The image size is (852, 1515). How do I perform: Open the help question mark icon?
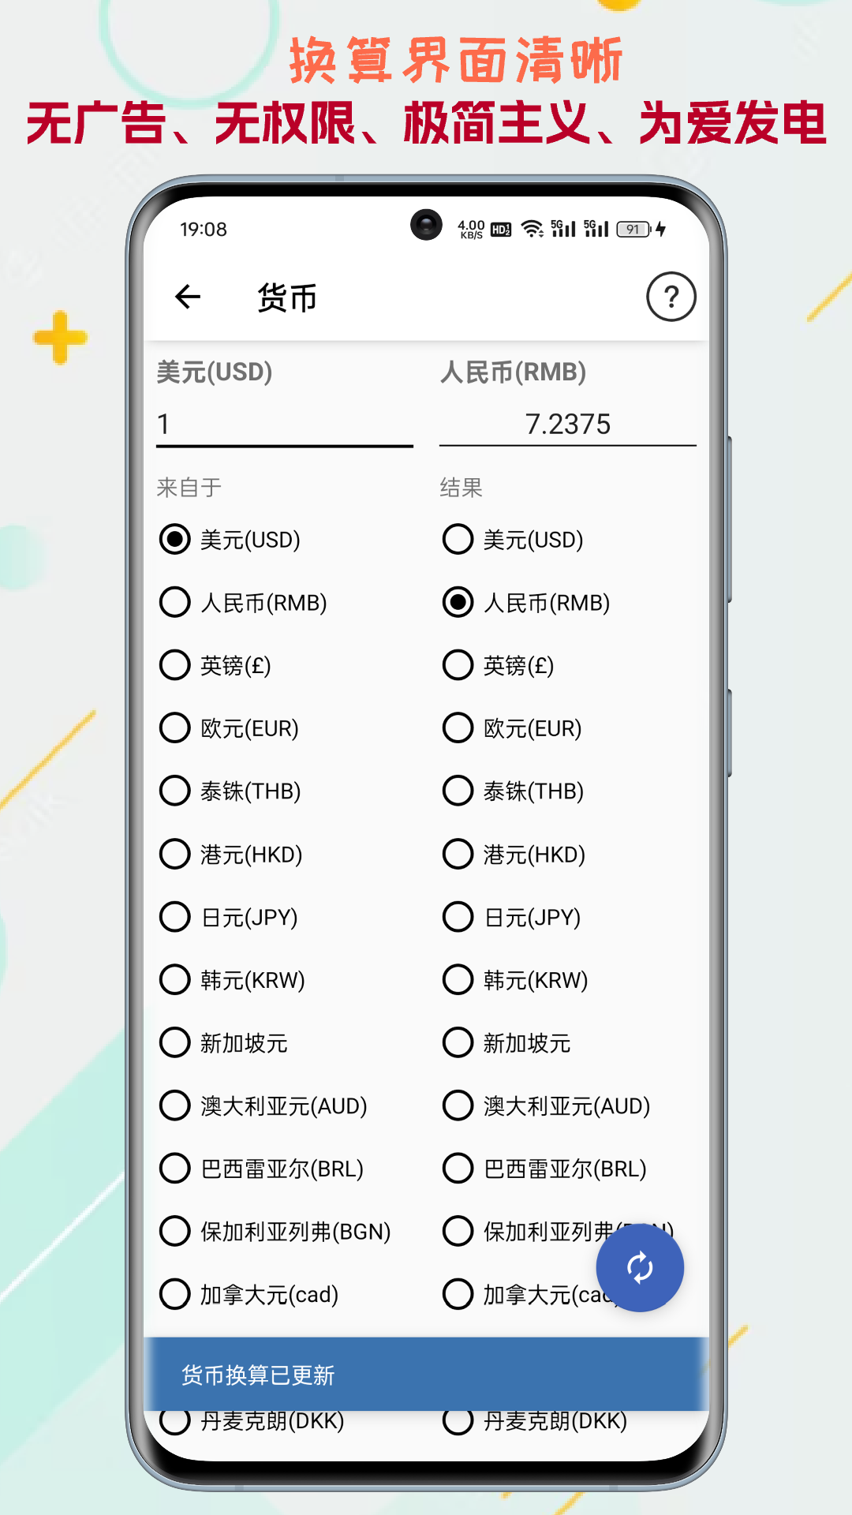[x=671, y=297]
